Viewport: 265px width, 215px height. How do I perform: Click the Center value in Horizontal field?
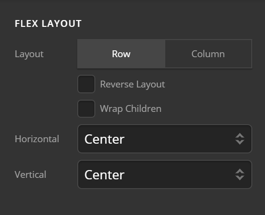(x=105, y=139)
